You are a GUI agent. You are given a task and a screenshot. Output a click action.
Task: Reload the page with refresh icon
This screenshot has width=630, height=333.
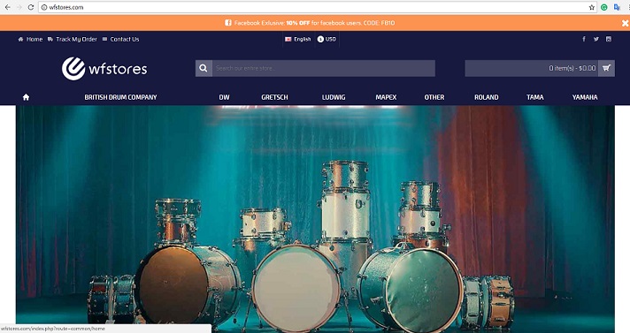pos(31,7)
